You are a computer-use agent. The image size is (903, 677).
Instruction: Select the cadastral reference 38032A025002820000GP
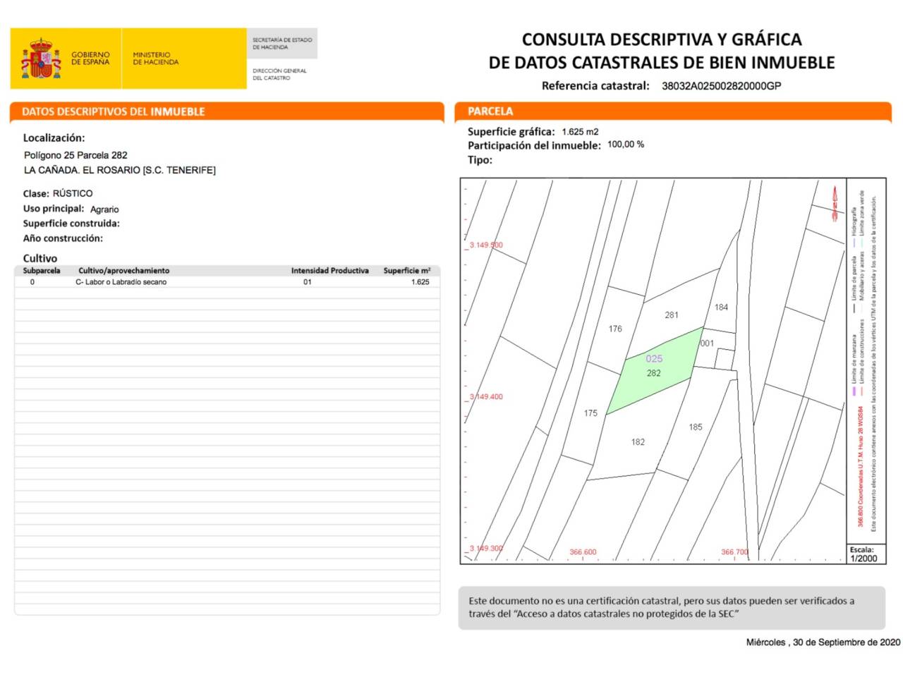(721, 86)
